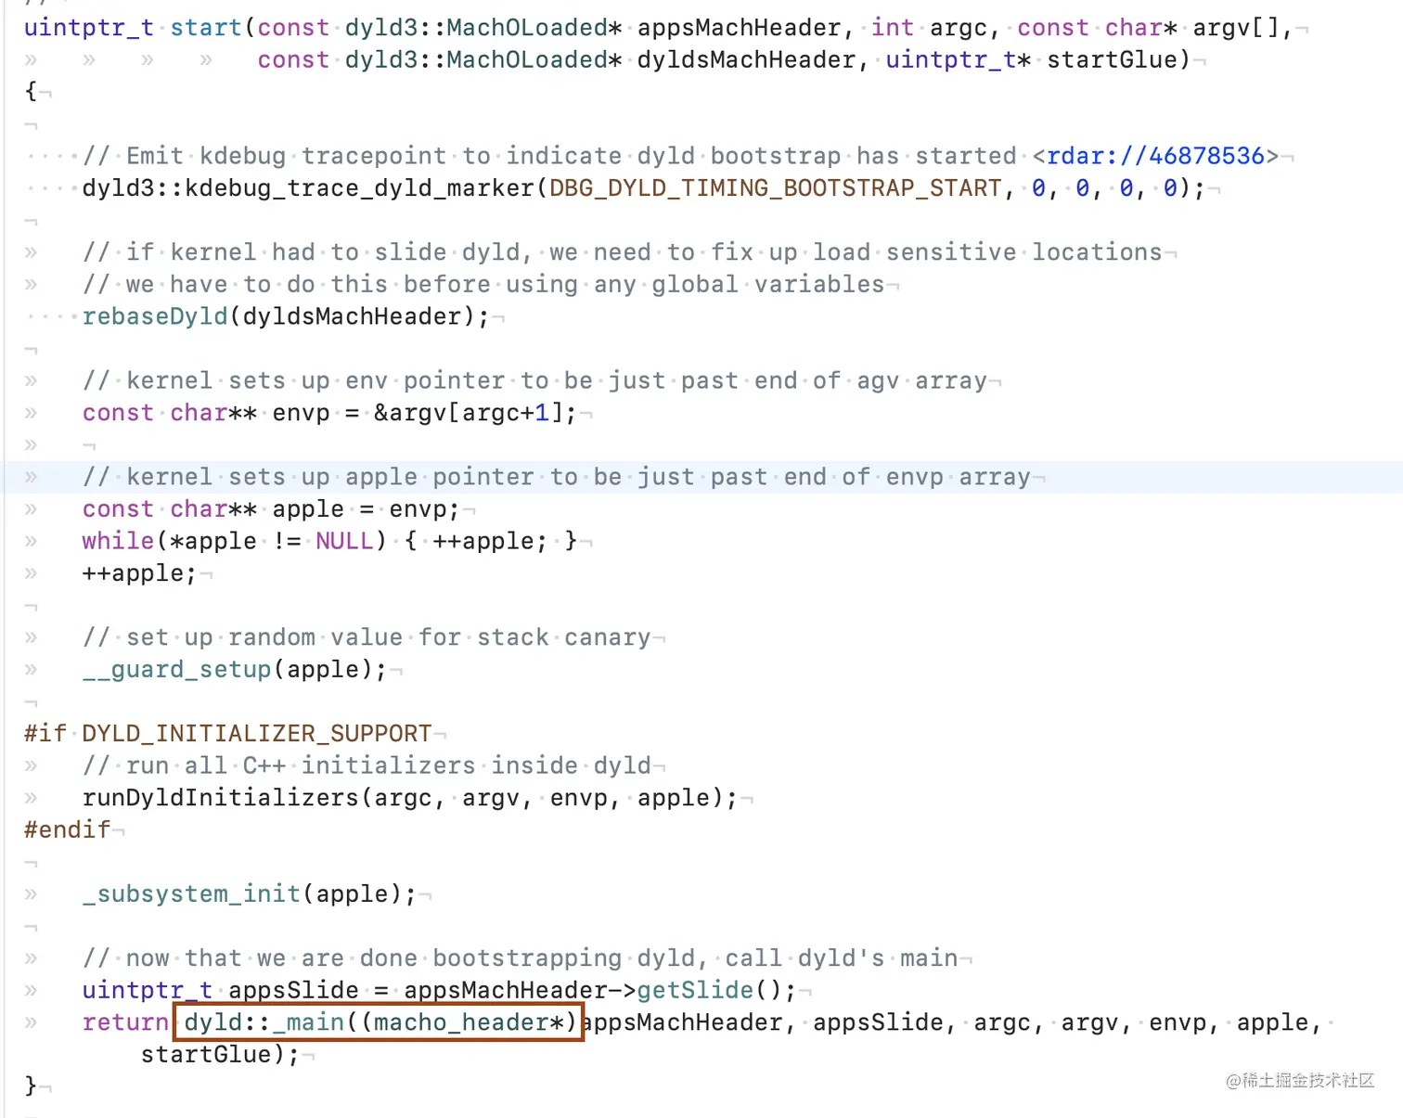The width and height of the screenshot is (1403, 1118).
Task: Click 'dyldsMachHeader' parameter in signature
Action: point(746,60)
